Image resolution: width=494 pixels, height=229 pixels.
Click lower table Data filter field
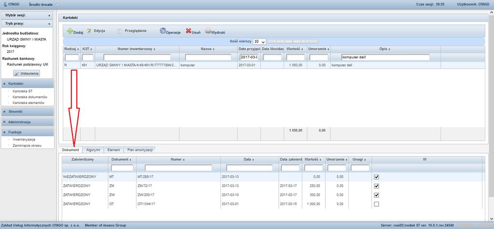pos(249,168)
